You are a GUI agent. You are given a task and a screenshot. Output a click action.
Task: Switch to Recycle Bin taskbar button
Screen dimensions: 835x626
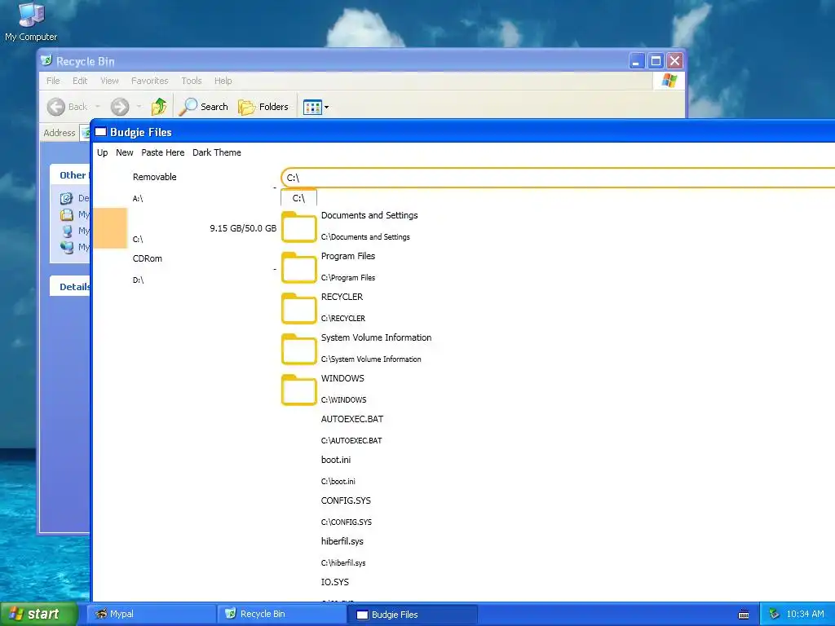(x=281, y=614)
